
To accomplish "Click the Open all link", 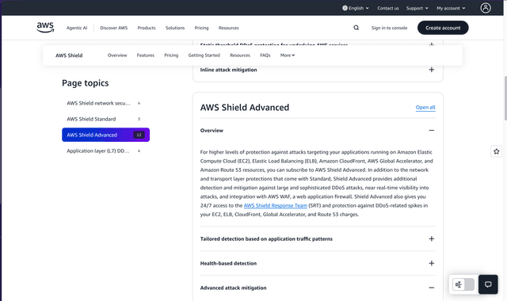I will 425,108.
